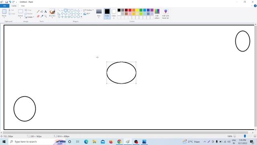Click the Windows Start button
The width and height of the screenshot is (257, 145).
(x=4, y=141)
